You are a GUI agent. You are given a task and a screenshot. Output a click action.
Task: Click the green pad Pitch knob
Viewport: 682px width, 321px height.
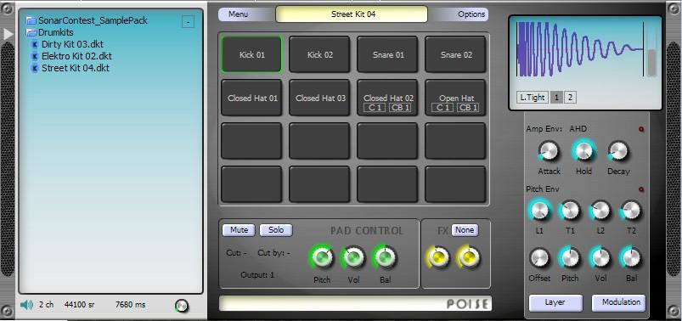pyautogui.click(x=322, y=258)
